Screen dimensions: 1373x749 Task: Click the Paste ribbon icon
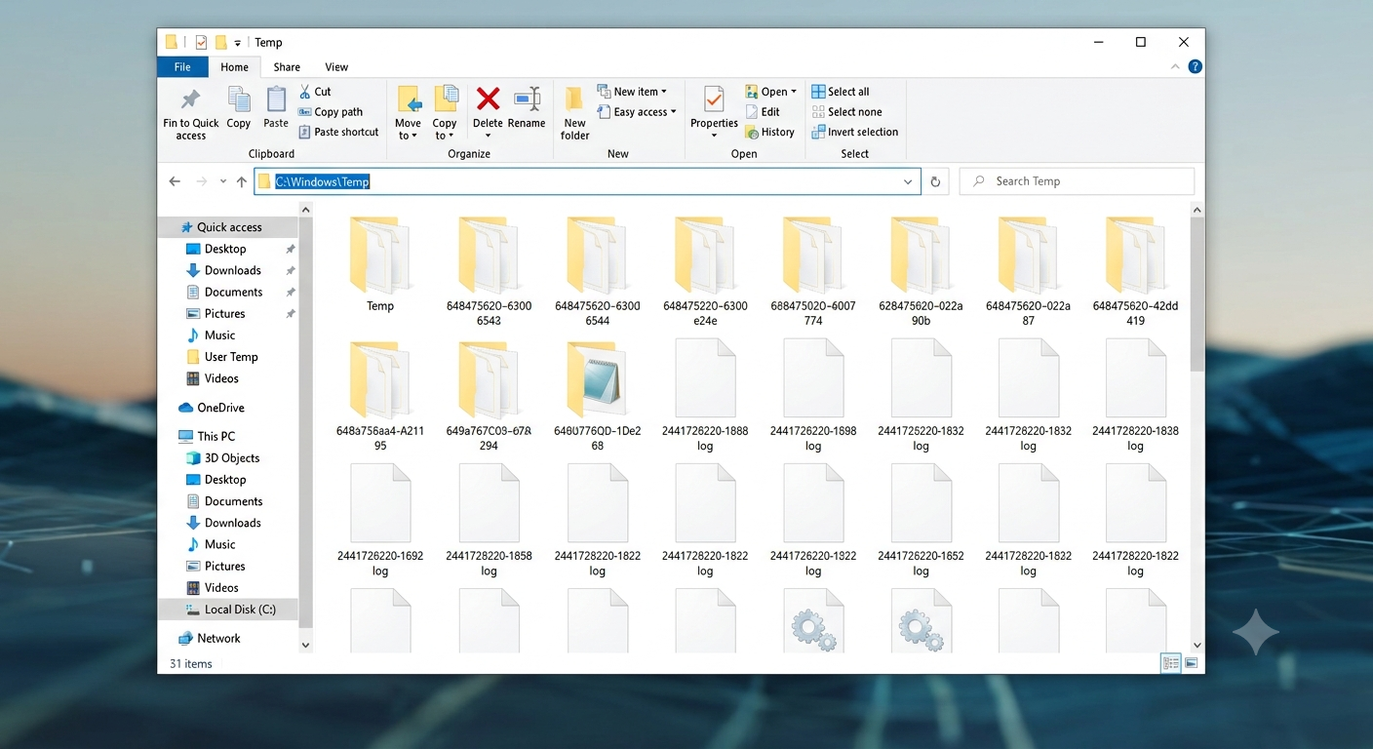coord(276,107)
